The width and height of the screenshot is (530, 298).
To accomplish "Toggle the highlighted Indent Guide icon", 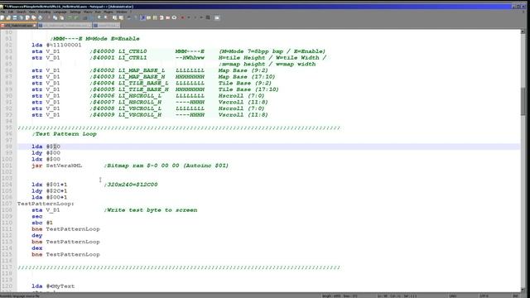I will click(x=142, y=17).
